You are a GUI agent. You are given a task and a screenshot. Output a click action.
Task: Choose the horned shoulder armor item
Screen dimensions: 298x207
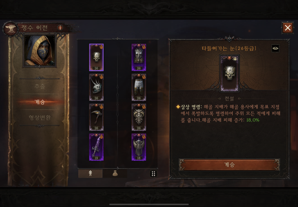(x=96, y=87)
